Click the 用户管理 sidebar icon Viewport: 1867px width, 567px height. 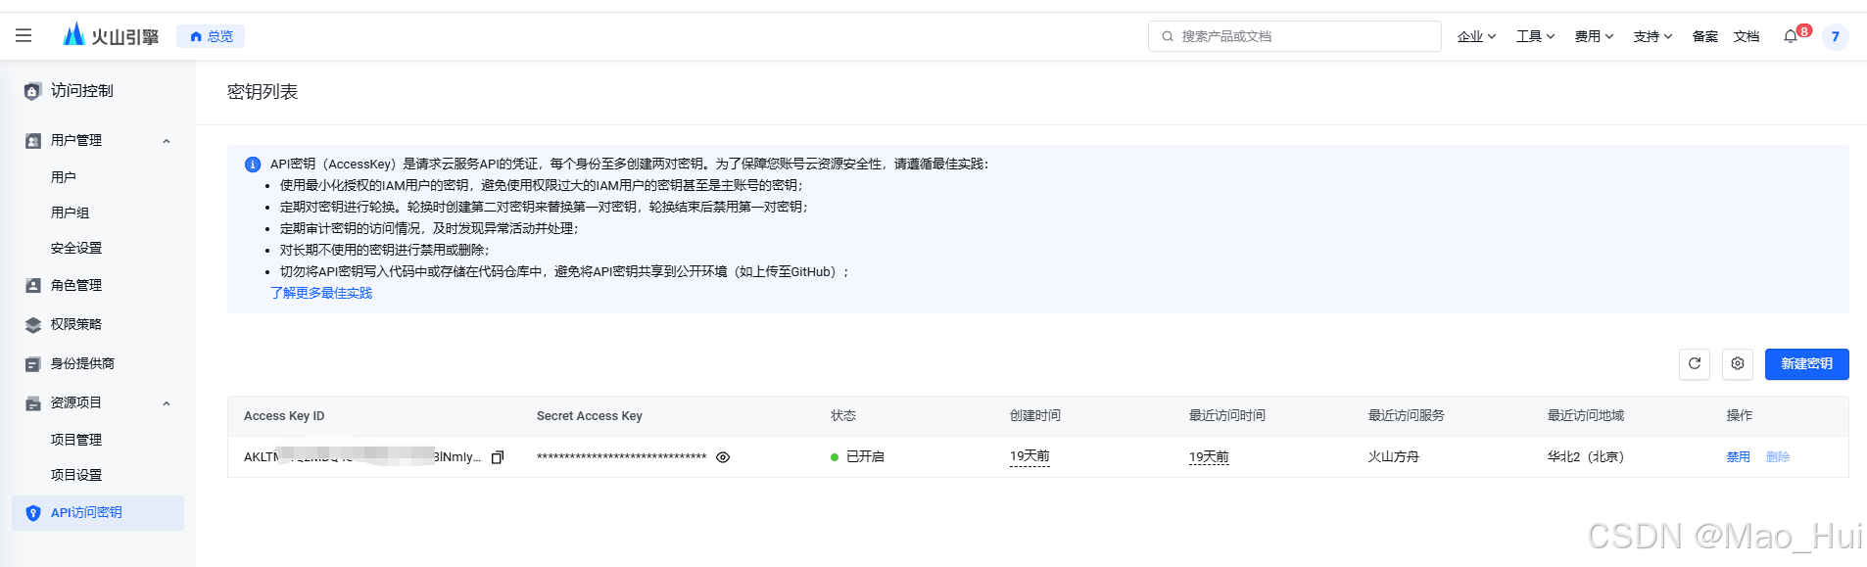pos(33,141)
